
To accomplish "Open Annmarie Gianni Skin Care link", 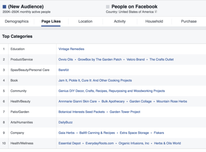I will click(x=78, y=101).
